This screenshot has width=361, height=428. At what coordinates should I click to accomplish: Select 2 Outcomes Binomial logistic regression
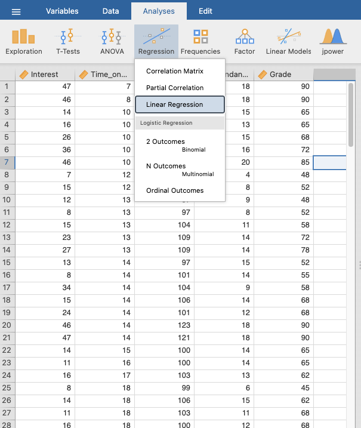175,145
